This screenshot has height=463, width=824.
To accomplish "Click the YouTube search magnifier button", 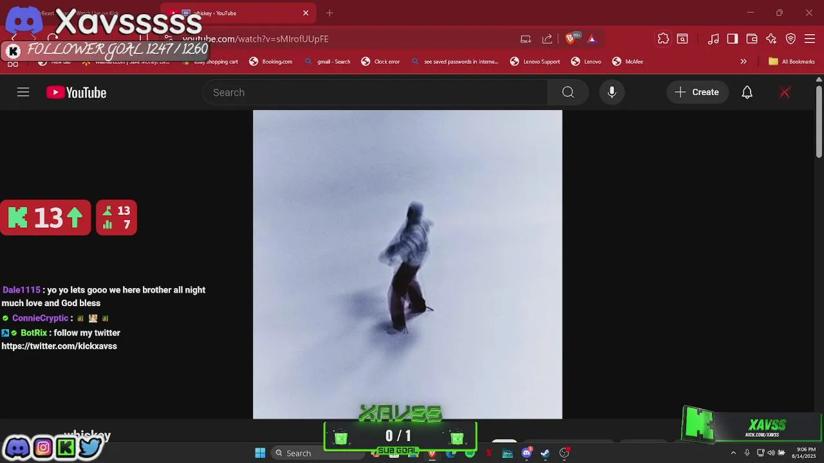I will point(568,93).
